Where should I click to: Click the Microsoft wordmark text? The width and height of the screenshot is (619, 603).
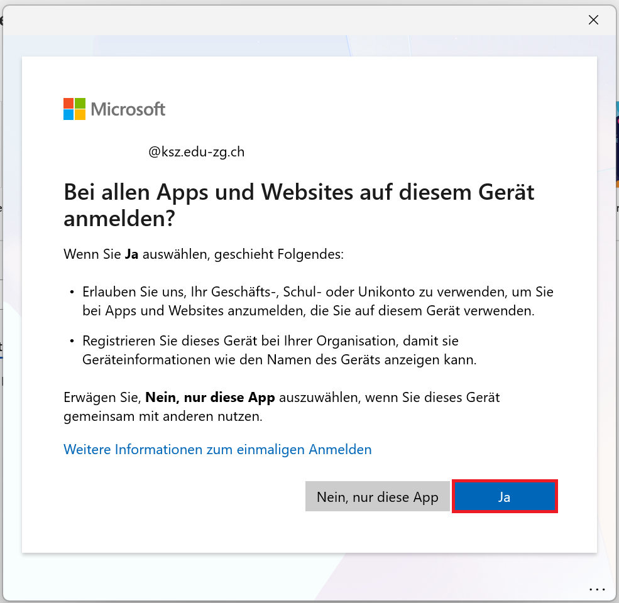(x=128, y=109)
